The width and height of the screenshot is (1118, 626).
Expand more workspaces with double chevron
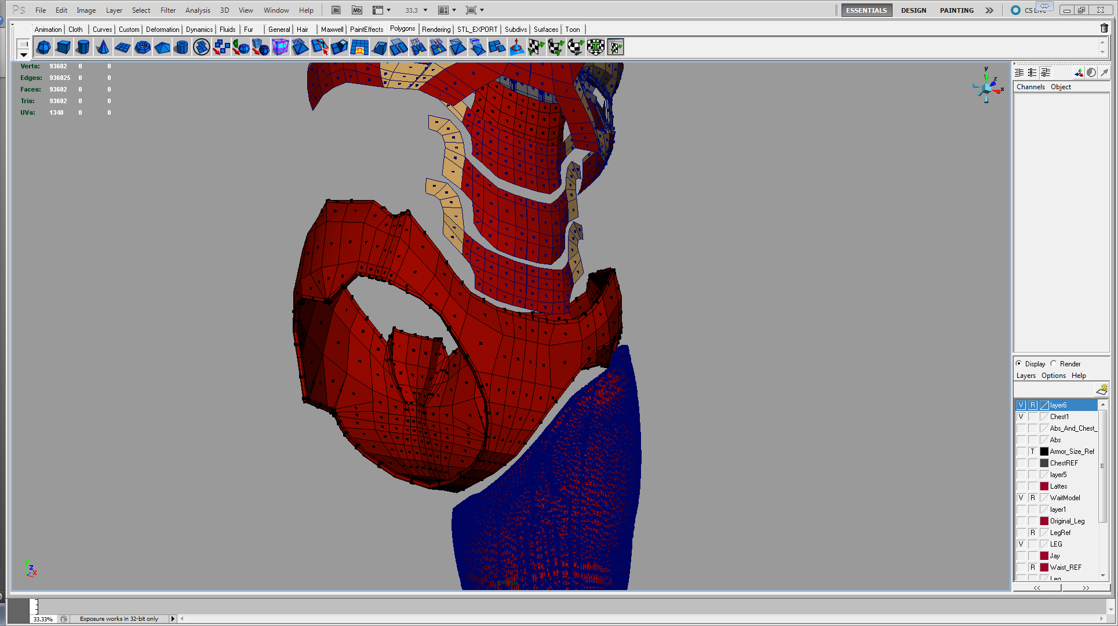[989, 10]
